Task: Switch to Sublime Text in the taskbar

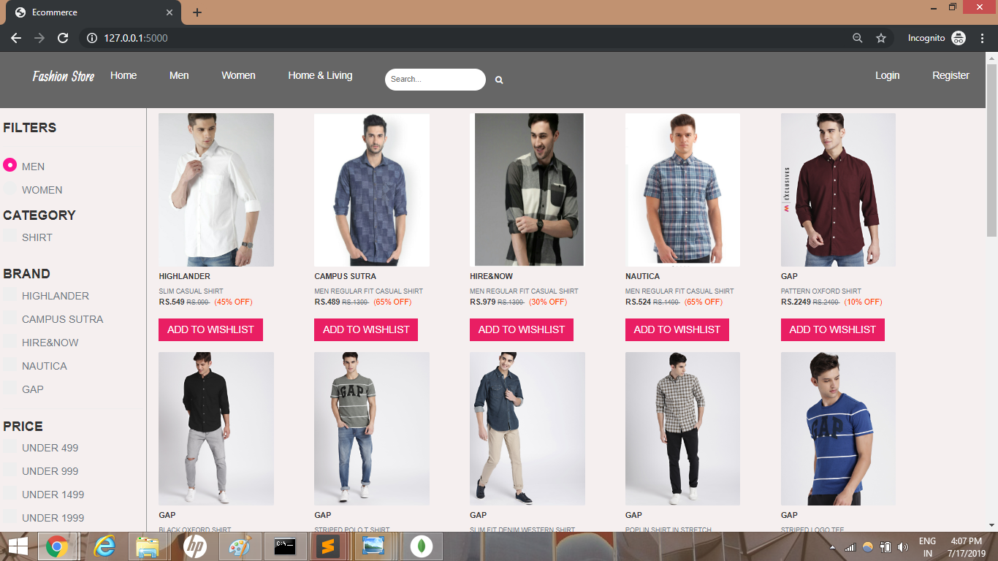Action: (x=329, y=546)
